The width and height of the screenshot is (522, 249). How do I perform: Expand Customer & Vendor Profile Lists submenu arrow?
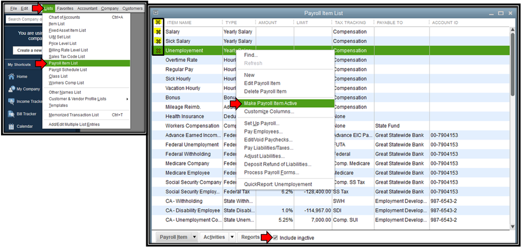[x=127, y=99]
